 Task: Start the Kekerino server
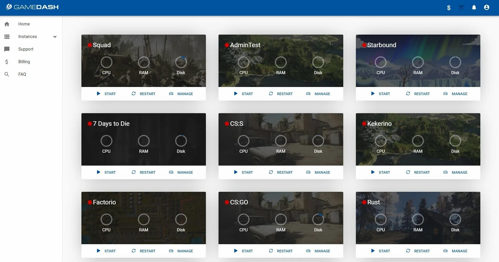(381, 172)
